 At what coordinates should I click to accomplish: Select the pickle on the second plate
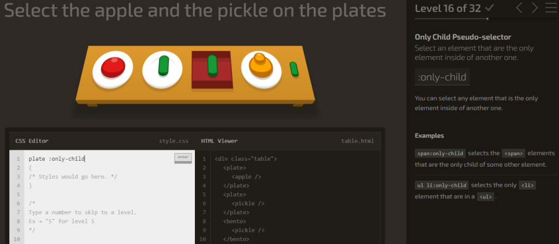(x=163, y=65)
